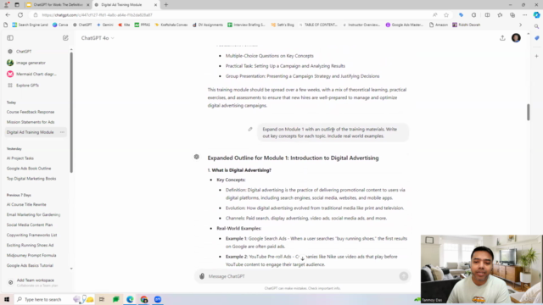543x305 pixels.
Task: Open Search Engine Land bookmark
Action: [x=30, y=25]
